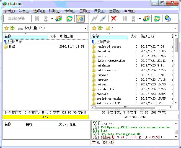Click the local pane transfer queue play icon
Viewport: 181px width, 148px height.
pos(46,19)
